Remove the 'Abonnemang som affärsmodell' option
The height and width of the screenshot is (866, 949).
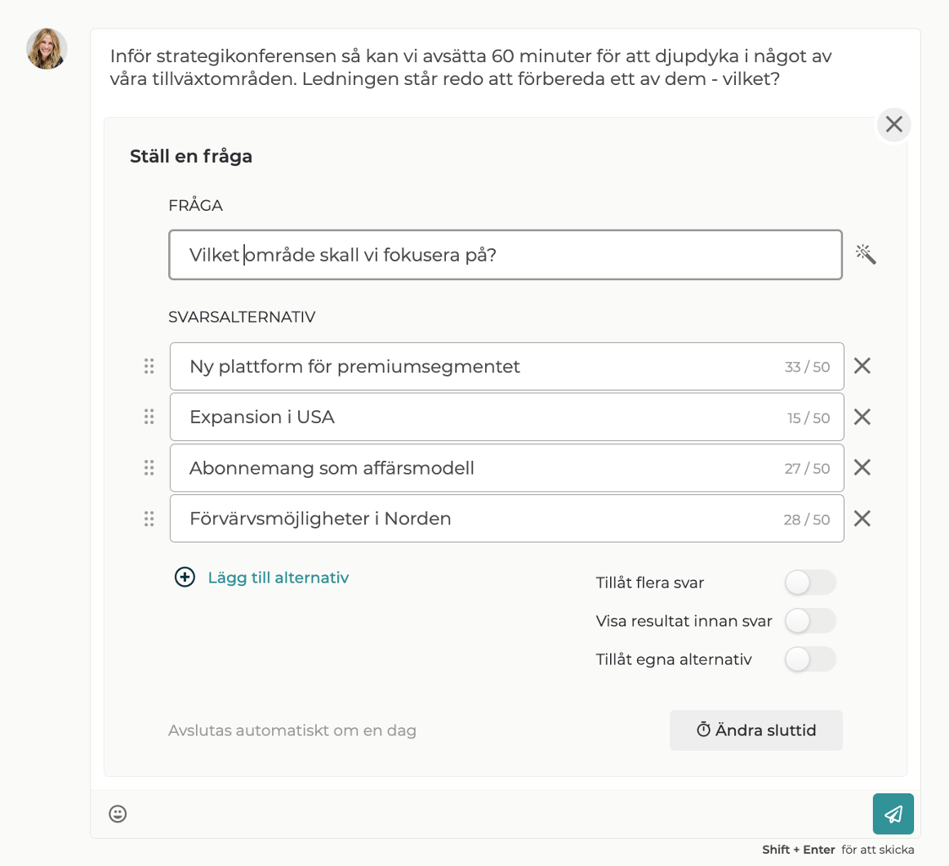coord(862,467)
